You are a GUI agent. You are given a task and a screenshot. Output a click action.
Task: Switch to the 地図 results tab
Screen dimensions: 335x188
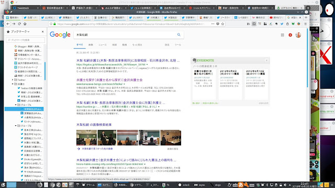115,45
